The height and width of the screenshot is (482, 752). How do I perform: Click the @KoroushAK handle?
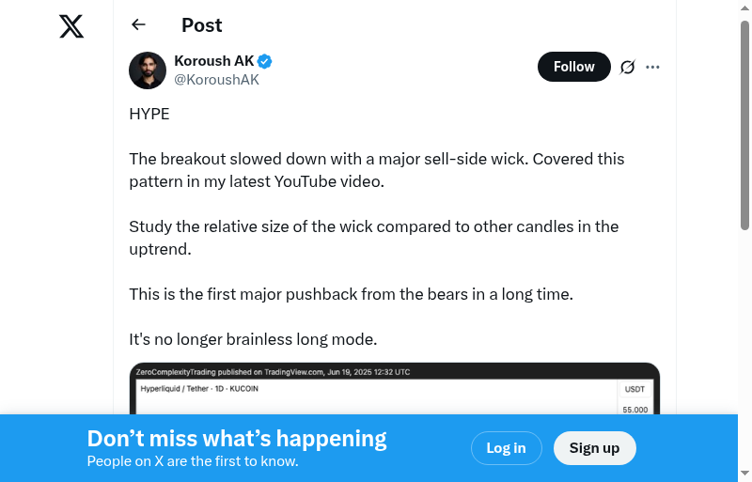(216, 80)
